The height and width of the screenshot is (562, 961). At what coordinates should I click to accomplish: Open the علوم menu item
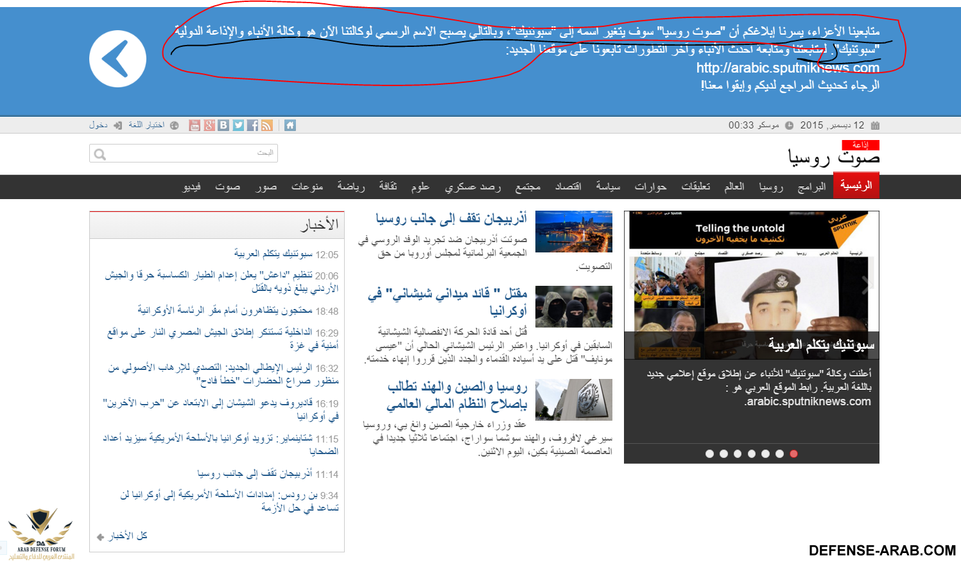tap(420, 186)
